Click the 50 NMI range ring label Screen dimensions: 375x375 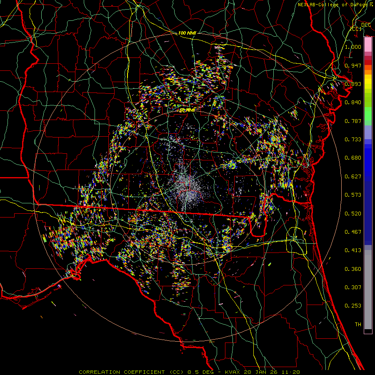point(187,110)
